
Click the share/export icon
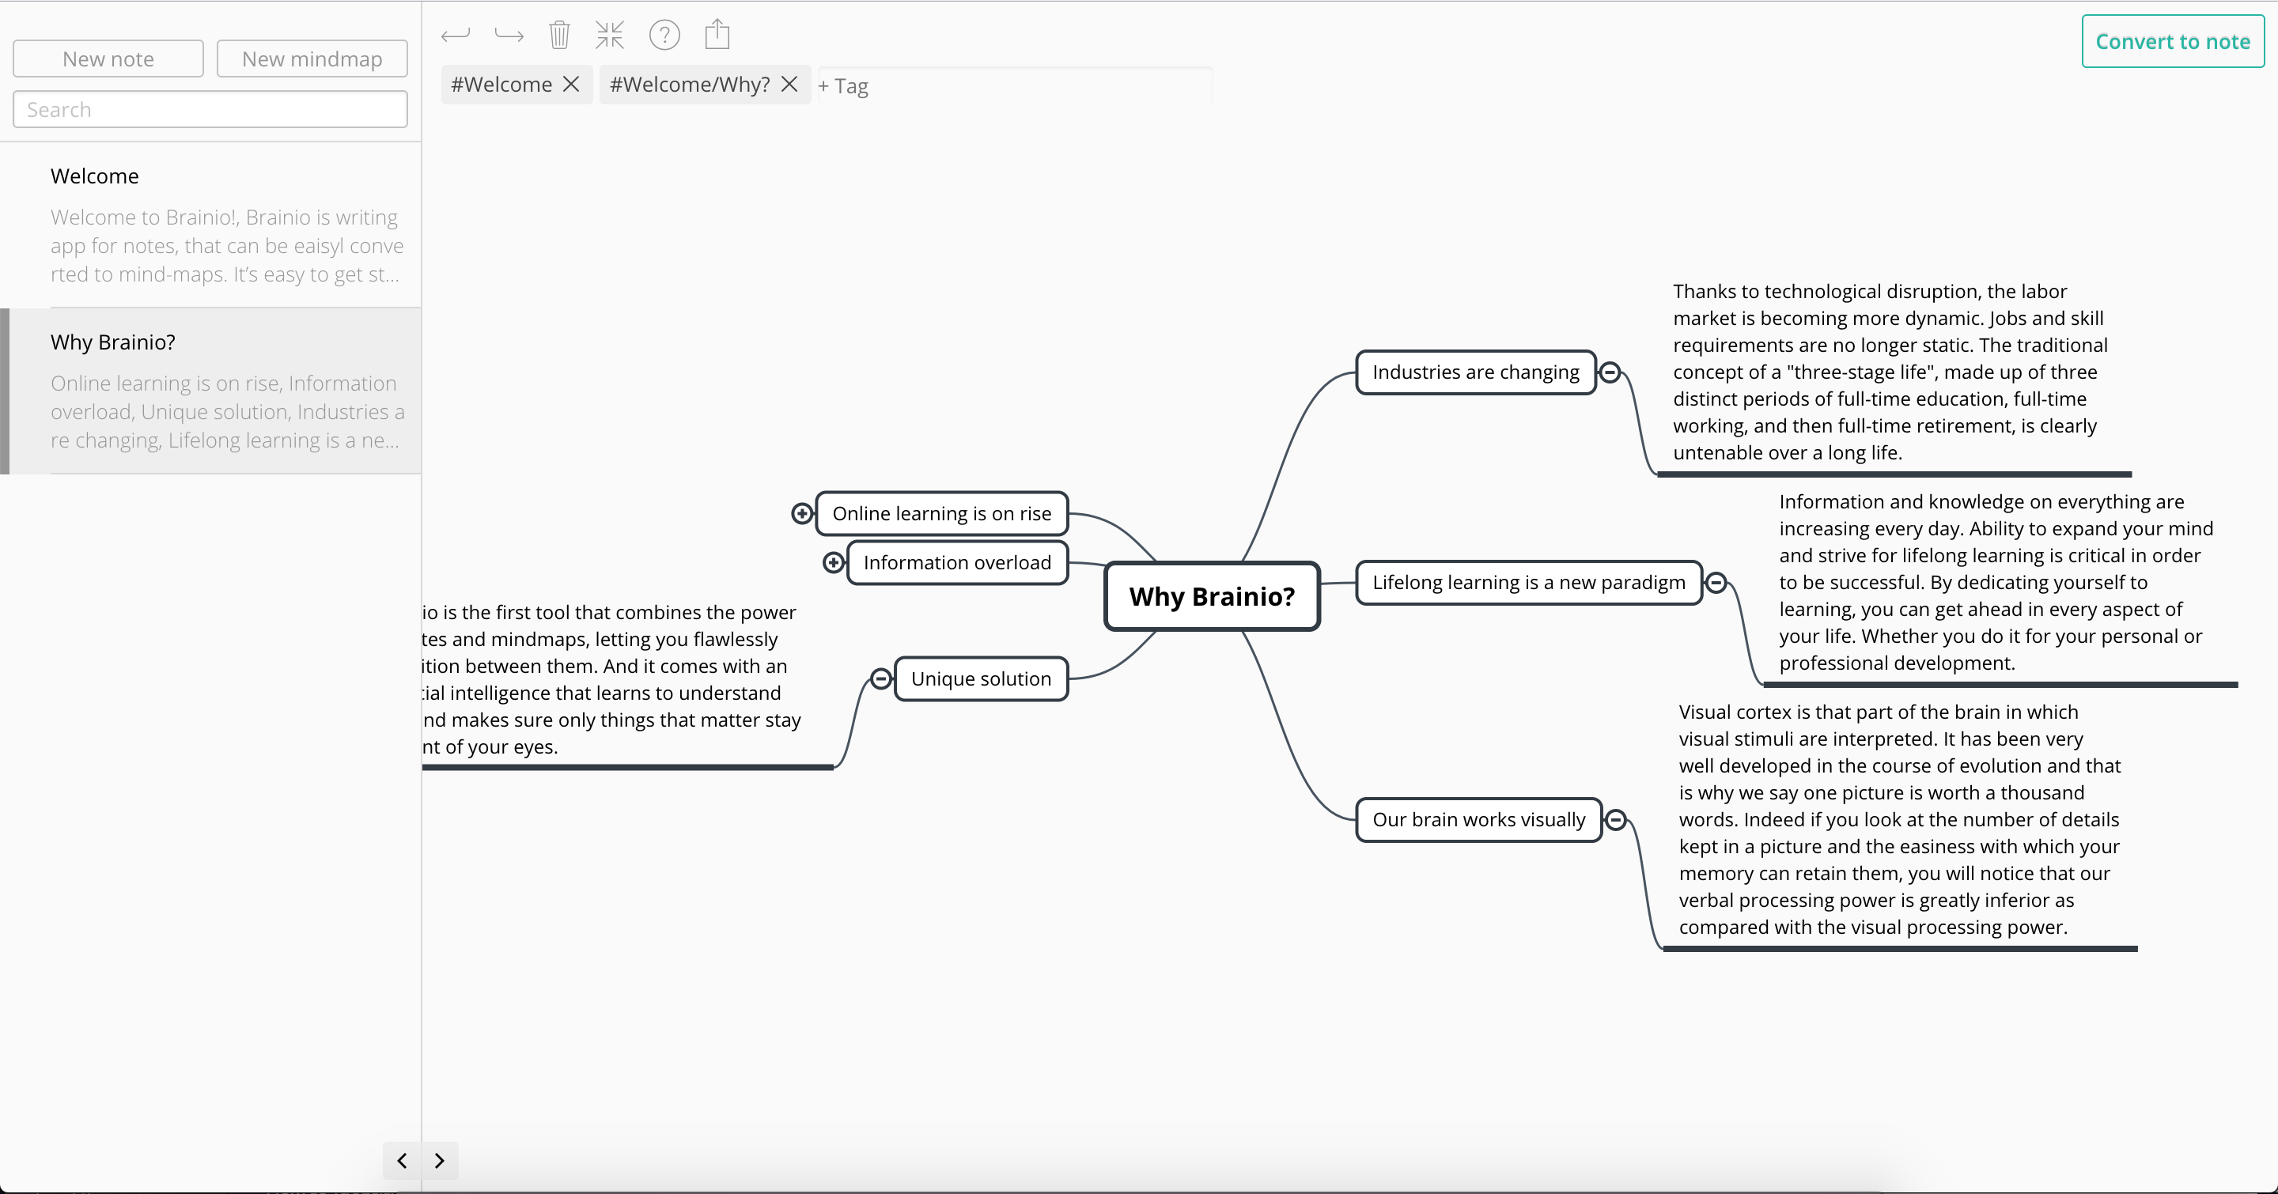point(717,35)
